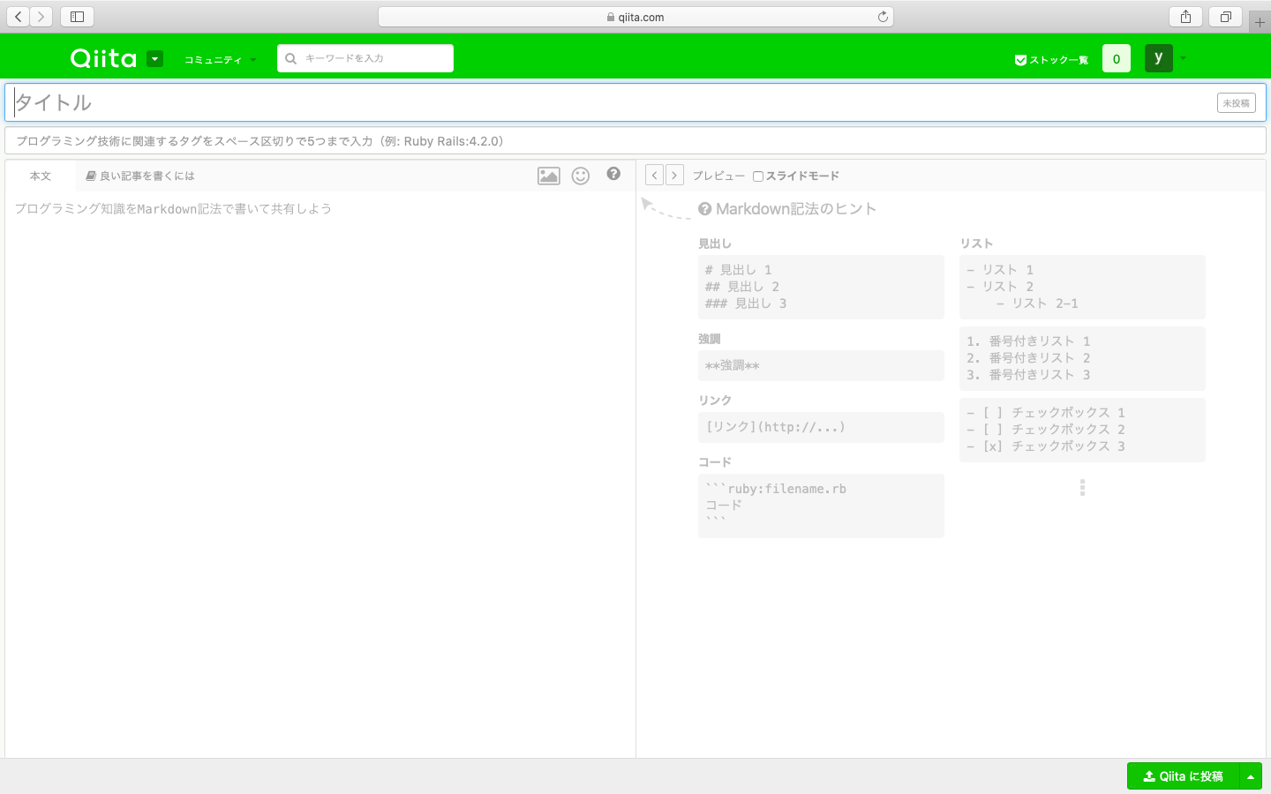Open notifications count badge 0
The height and width of the screenshot is (794, 1271).
tap(1117, 59)
